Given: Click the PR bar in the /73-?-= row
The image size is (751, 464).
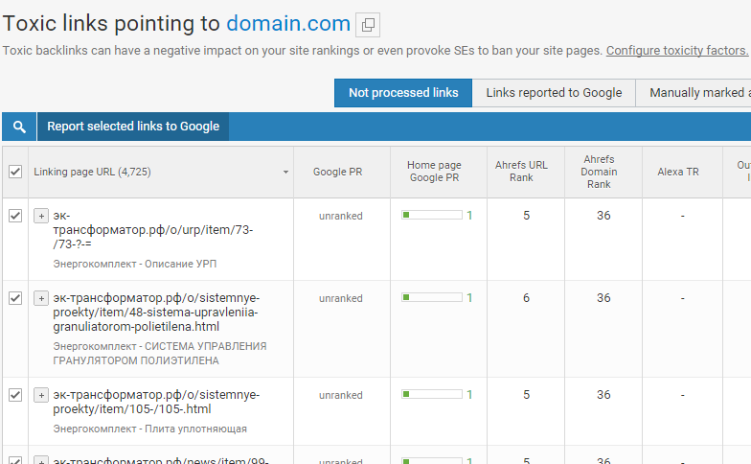Looking at the screenshot, I should [432, 215].
